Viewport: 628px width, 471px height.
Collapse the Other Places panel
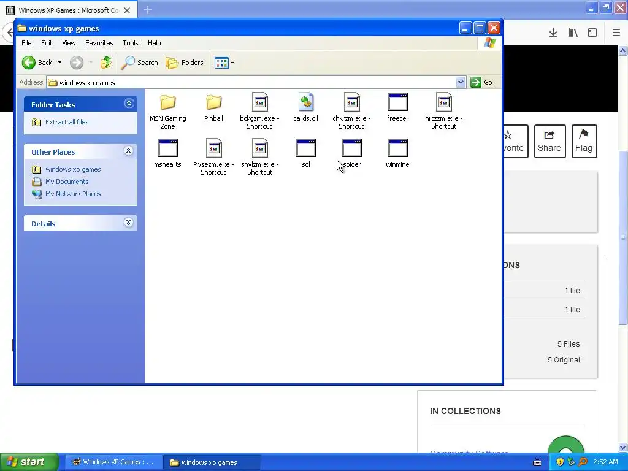pos(129,151)
